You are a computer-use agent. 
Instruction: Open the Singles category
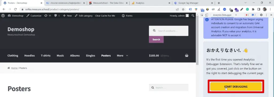(90, 56)
